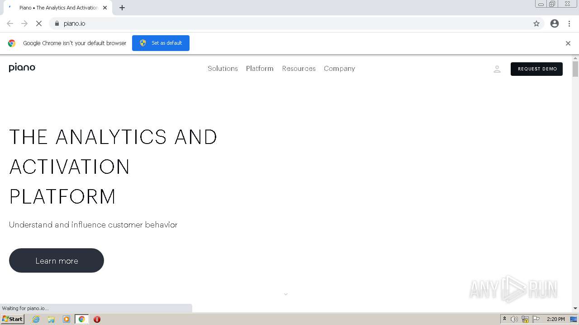Click the down chevron below the hero
This screenshot has height=325, width=579.
285,294
